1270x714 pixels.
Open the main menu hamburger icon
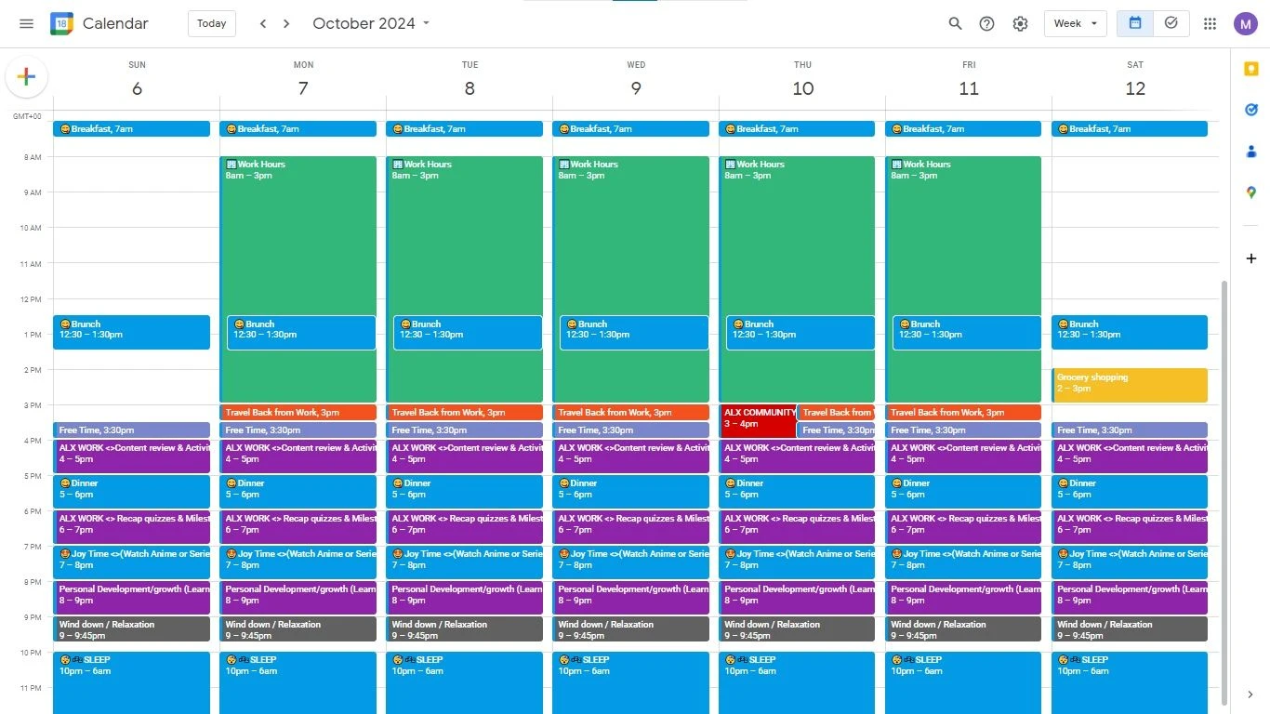tap(26, 23)
